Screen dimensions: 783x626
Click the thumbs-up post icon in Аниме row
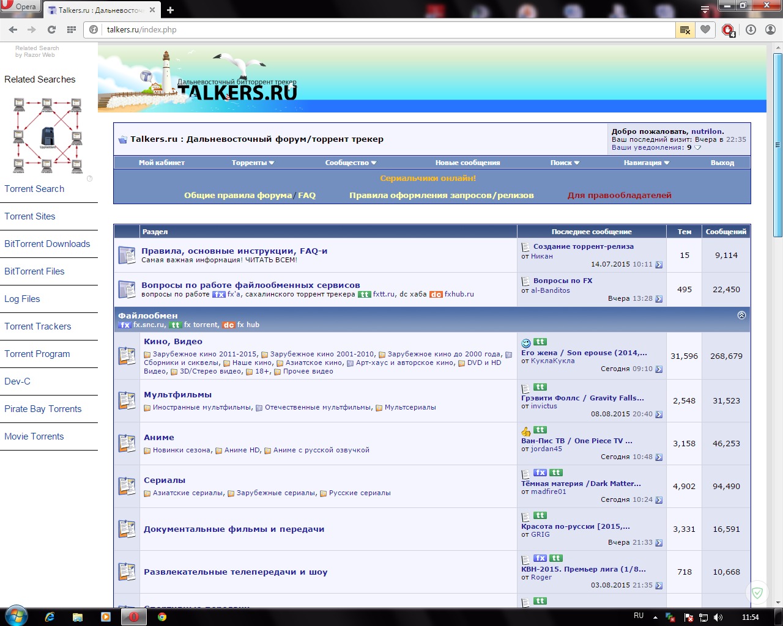click(x=525, y=432)
